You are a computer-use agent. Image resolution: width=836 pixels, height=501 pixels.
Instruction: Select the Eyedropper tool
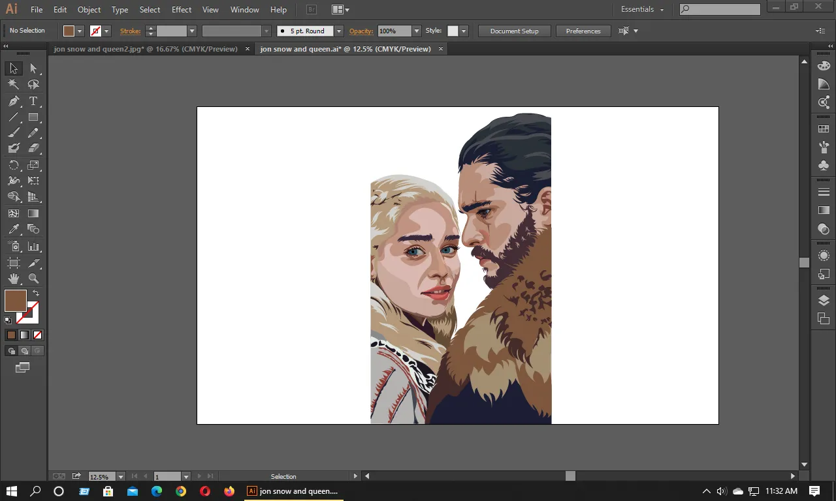pyautogui.click(x=14, y=229)
